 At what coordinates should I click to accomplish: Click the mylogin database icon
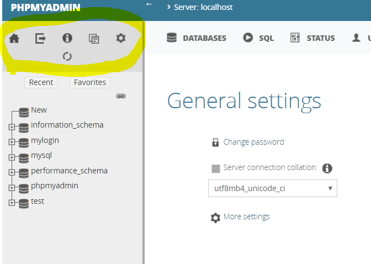(x=24, y=143)
